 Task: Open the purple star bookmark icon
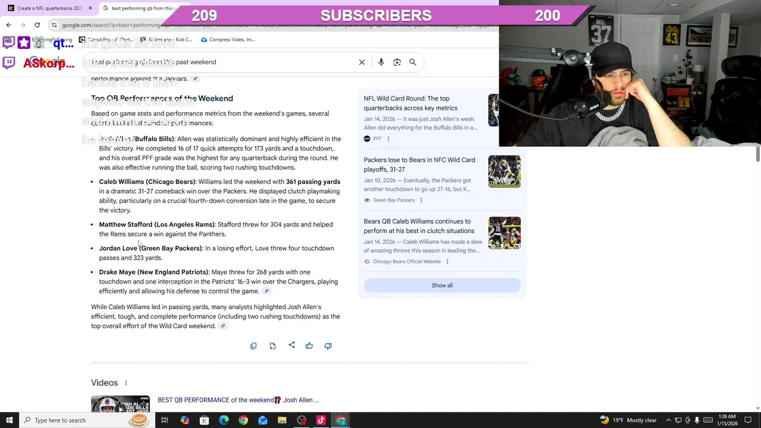tap(24, 42)
